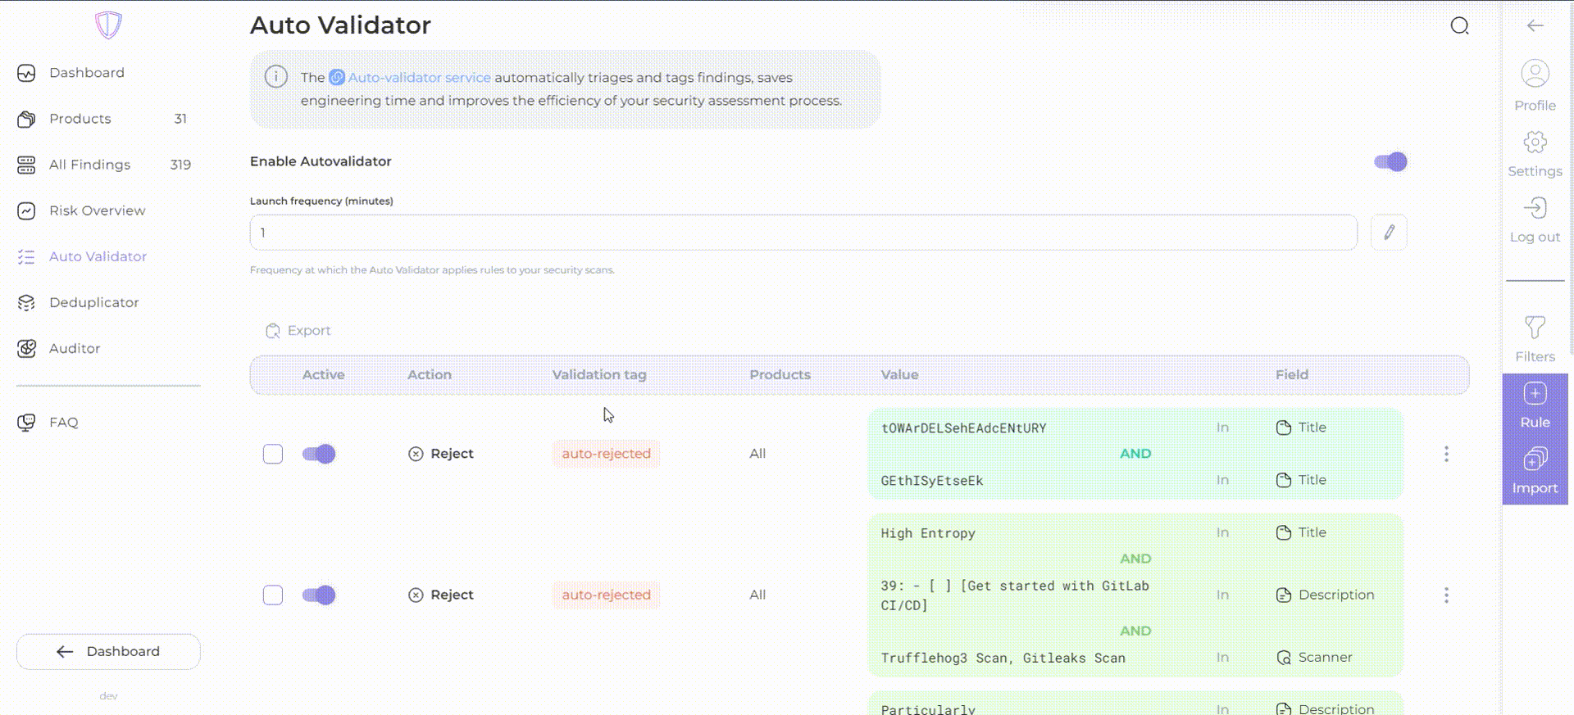This screenshot has width=1574, height=715.
Task: Disable the High Entropy rule toggle
Action: (x=319, y=595)
